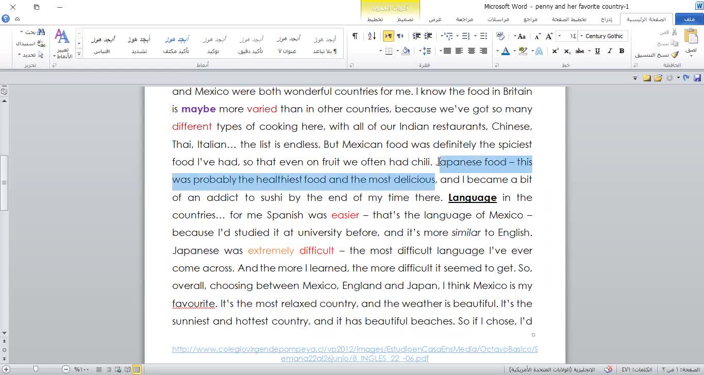Apply the 'عنوان ٧' heading style
This screenshot has width=704, height=375.
(287, 45)
